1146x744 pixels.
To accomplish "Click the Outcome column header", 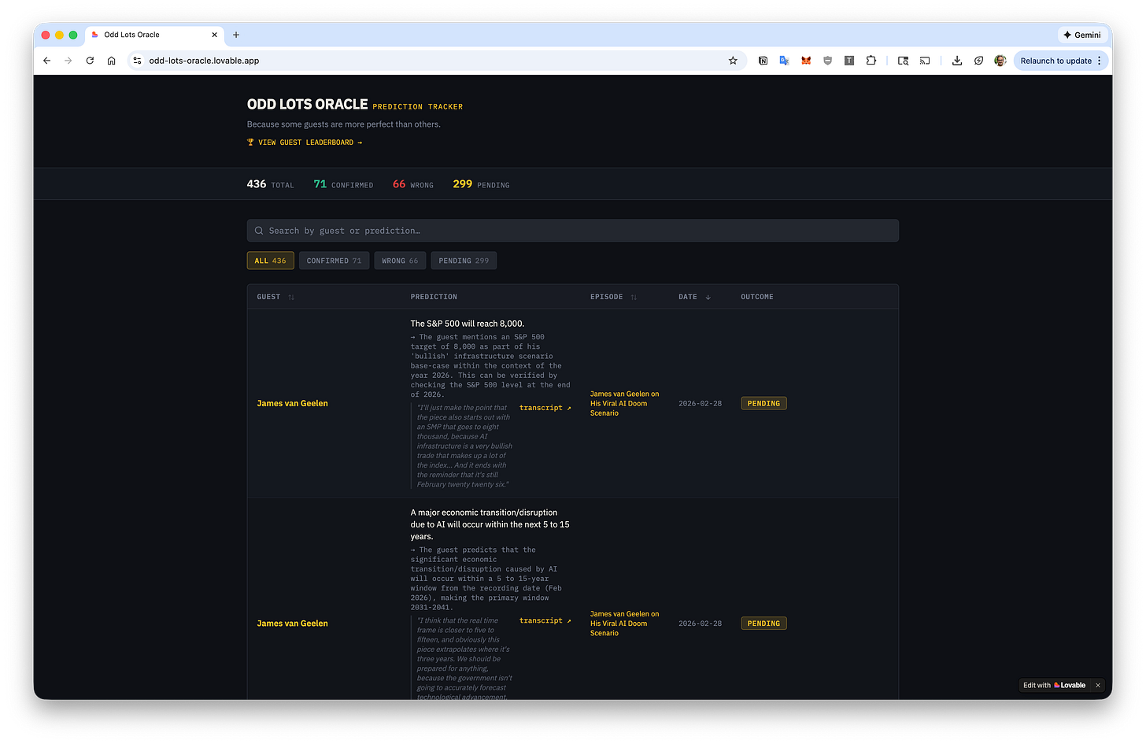I will pyautogui.click(x=757, y=297).
